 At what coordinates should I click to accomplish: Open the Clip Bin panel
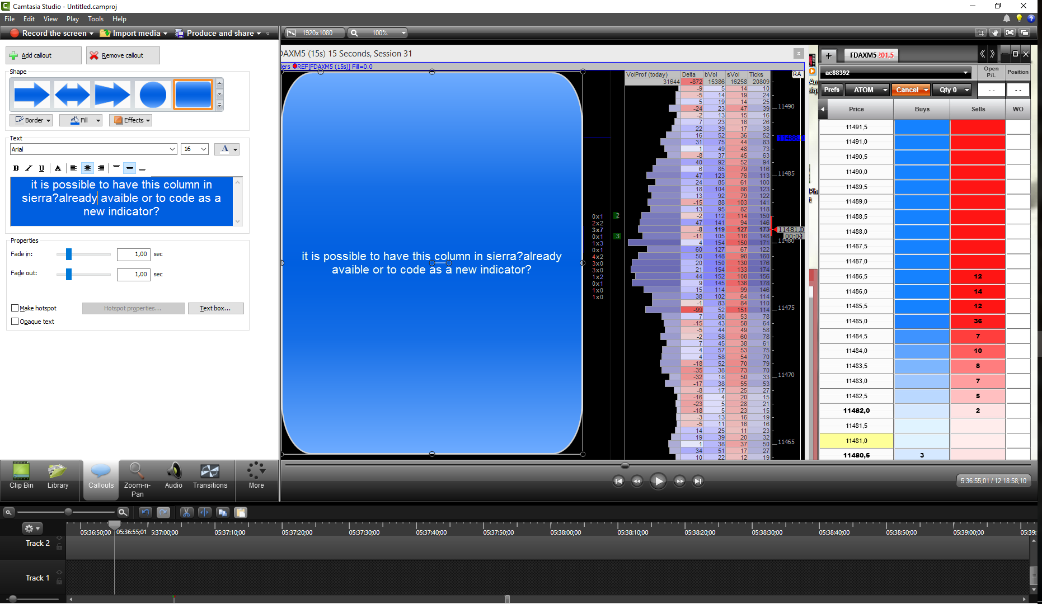[21, 476]
